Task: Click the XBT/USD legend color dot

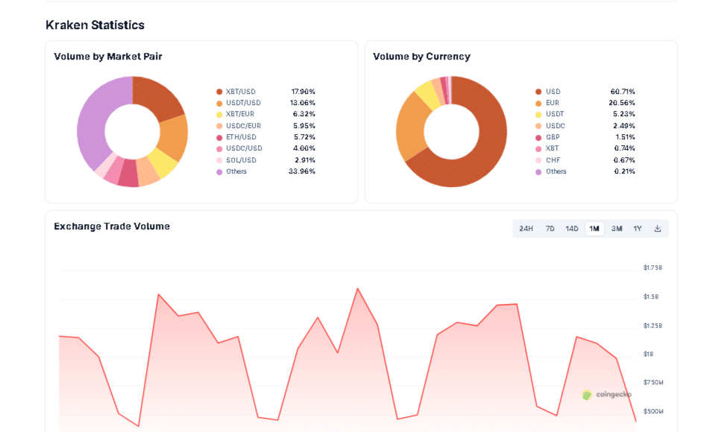Action: point(219,92)
